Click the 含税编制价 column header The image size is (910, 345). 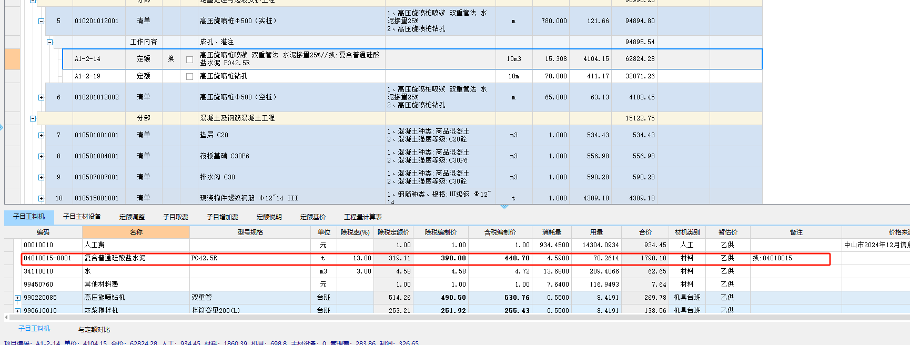click(x=500, y=232)
